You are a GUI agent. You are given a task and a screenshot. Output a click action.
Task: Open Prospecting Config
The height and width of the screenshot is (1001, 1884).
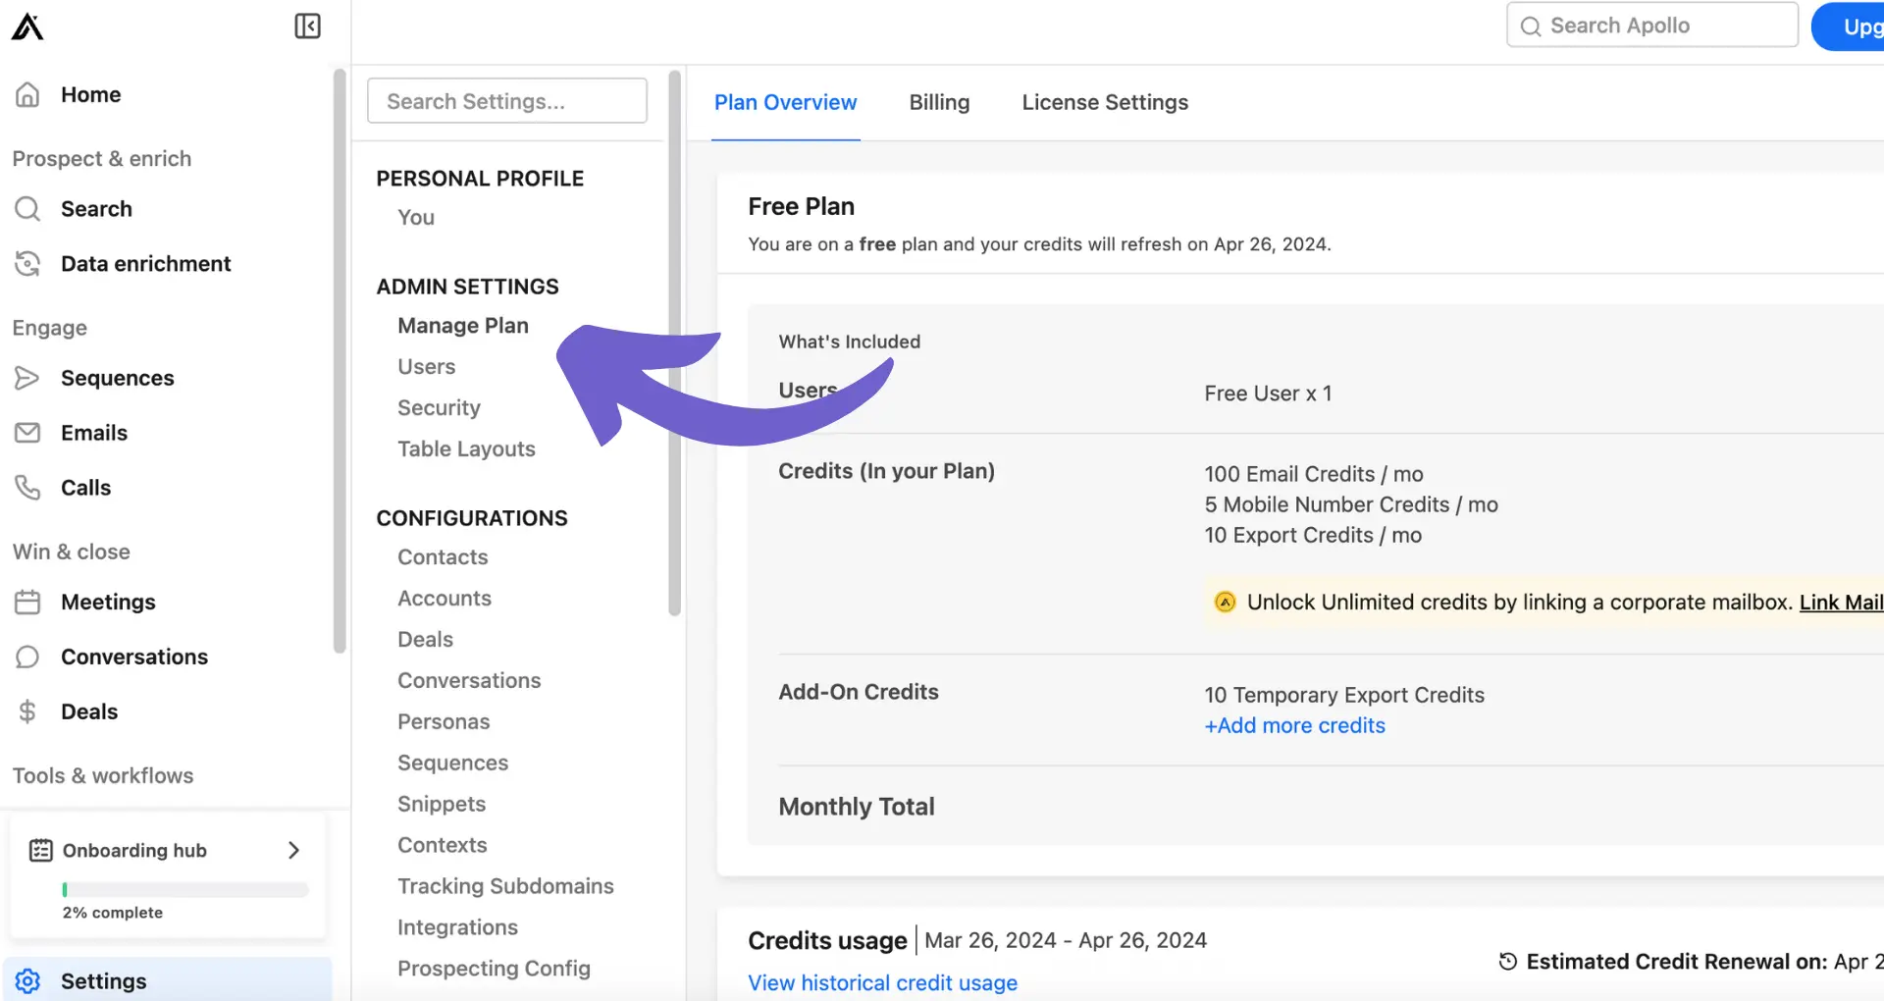[x=494, y=970]
